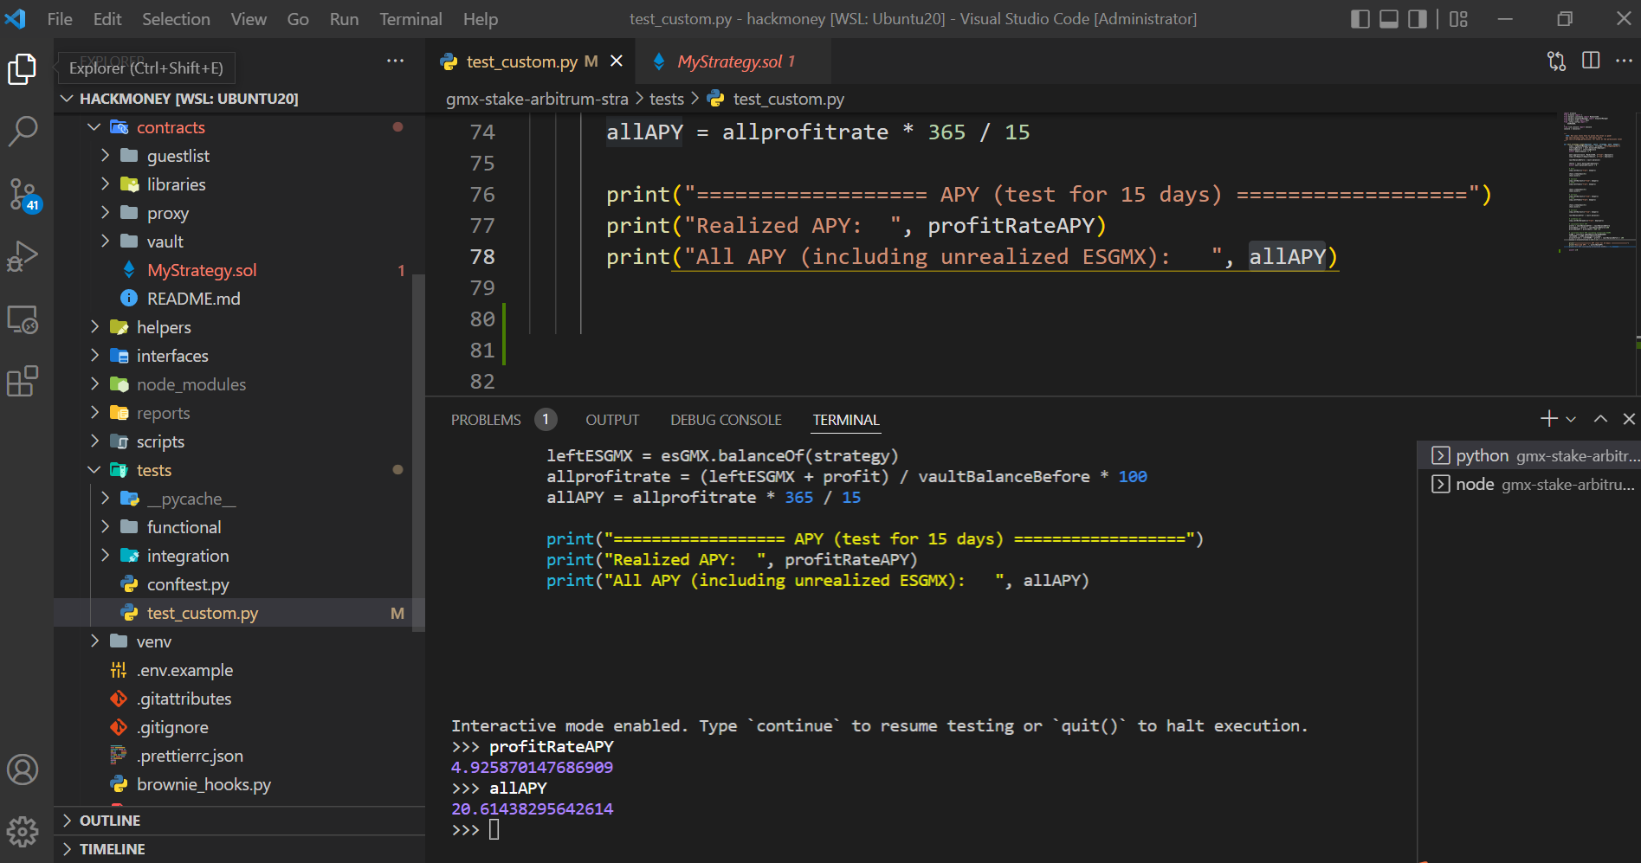The width and height of the screenshot is (1641, 863).
Task: Split the editor to the right
Action: pos(1591,61)
